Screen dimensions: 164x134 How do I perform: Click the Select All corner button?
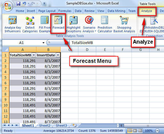pyautogui.click(x=6, y=49)
